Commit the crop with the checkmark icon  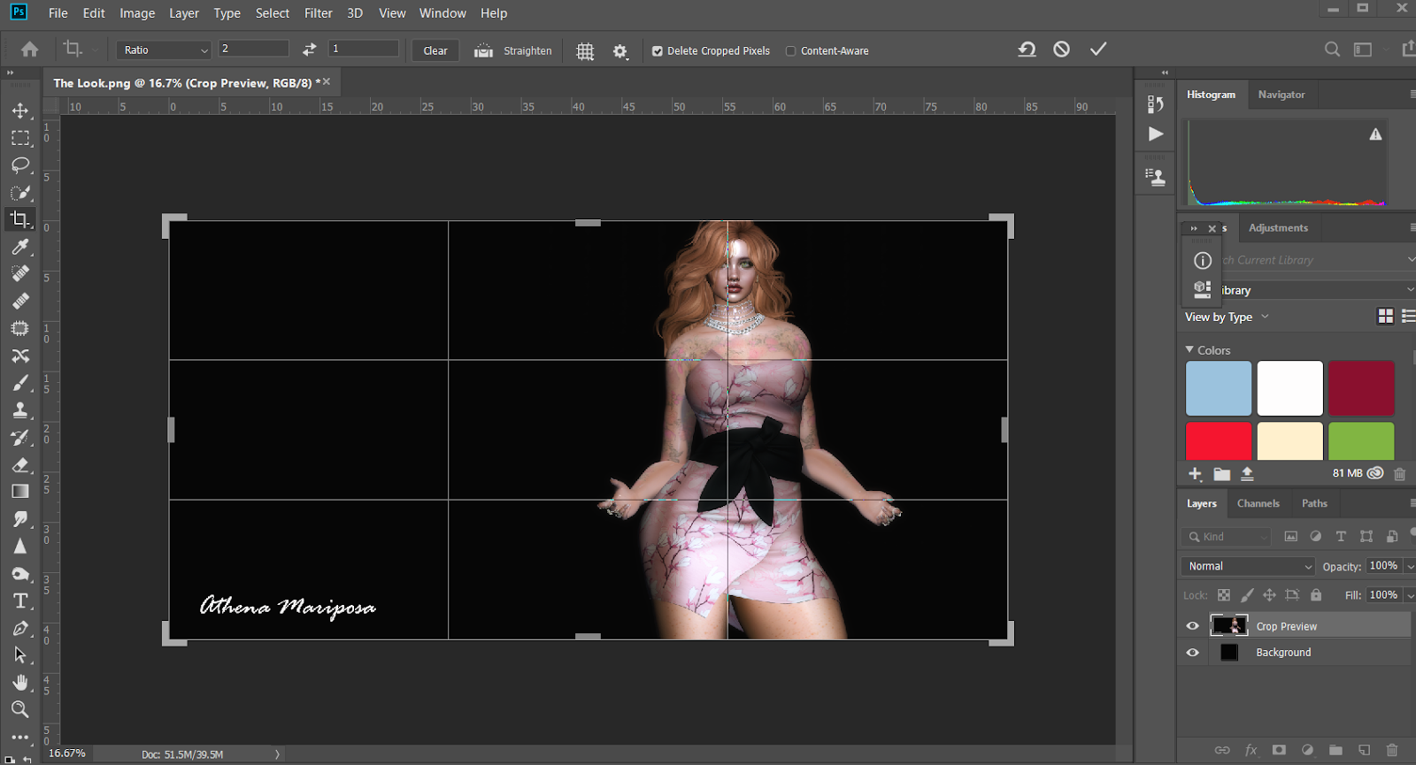click(1097, 50)
